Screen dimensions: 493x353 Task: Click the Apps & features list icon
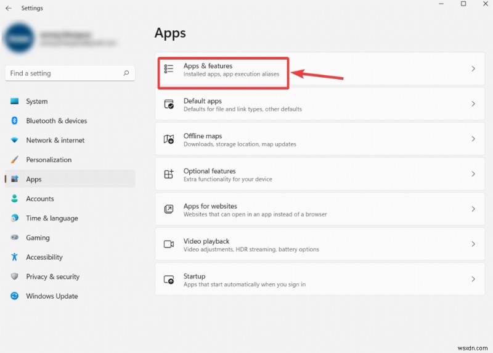click(169, 69)
